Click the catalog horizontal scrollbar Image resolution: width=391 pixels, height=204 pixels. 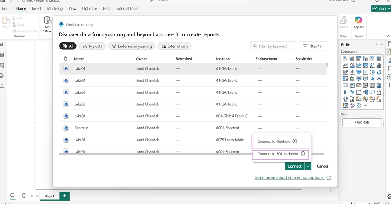[x=191, y=153]
